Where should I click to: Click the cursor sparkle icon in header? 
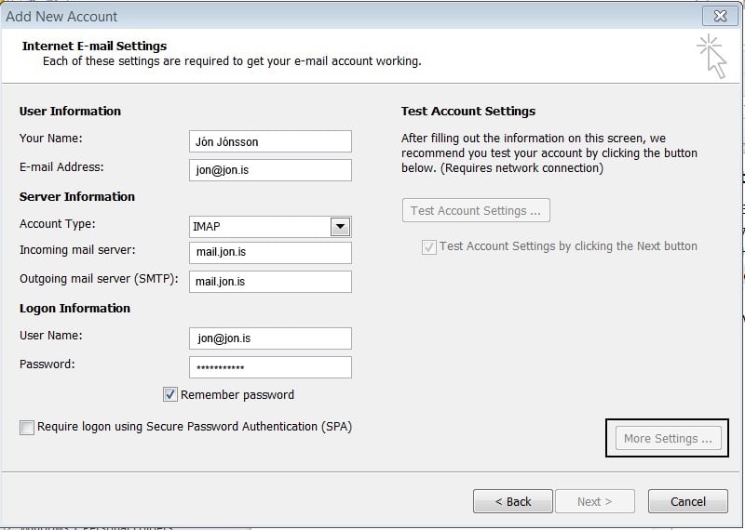711,56
